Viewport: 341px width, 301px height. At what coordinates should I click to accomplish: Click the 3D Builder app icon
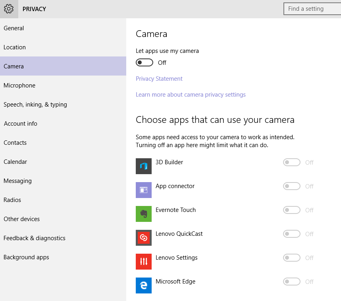pyautogui.click(x=144, y=166)
